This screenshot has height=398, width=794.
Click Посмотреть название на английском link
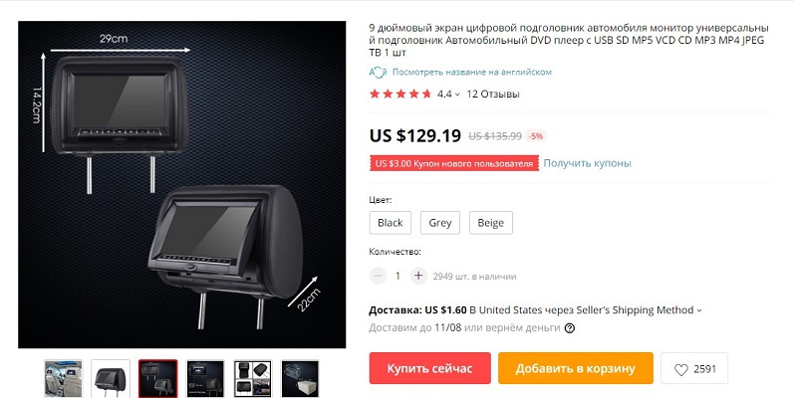(x=472, y=73)
